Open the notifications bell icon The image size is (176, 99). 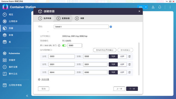[160, 7]
